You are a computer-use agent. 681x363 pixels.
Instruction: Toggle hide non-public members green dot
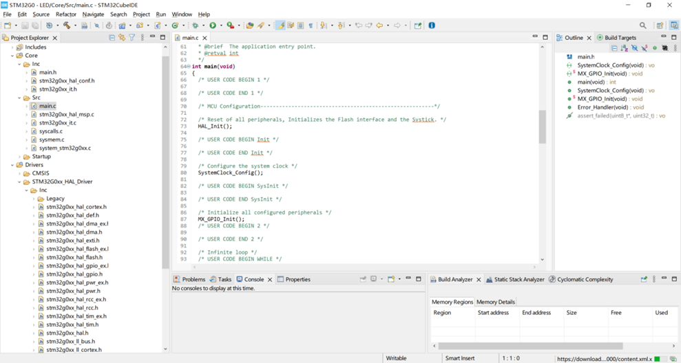pos(655,48)
